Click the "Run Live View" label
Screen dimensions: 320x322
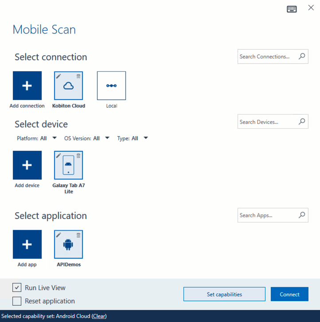point(45,287)
